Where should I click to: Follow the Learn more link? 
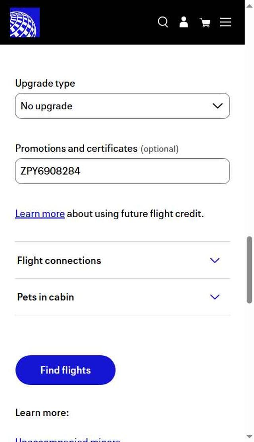tap(40, 214)
